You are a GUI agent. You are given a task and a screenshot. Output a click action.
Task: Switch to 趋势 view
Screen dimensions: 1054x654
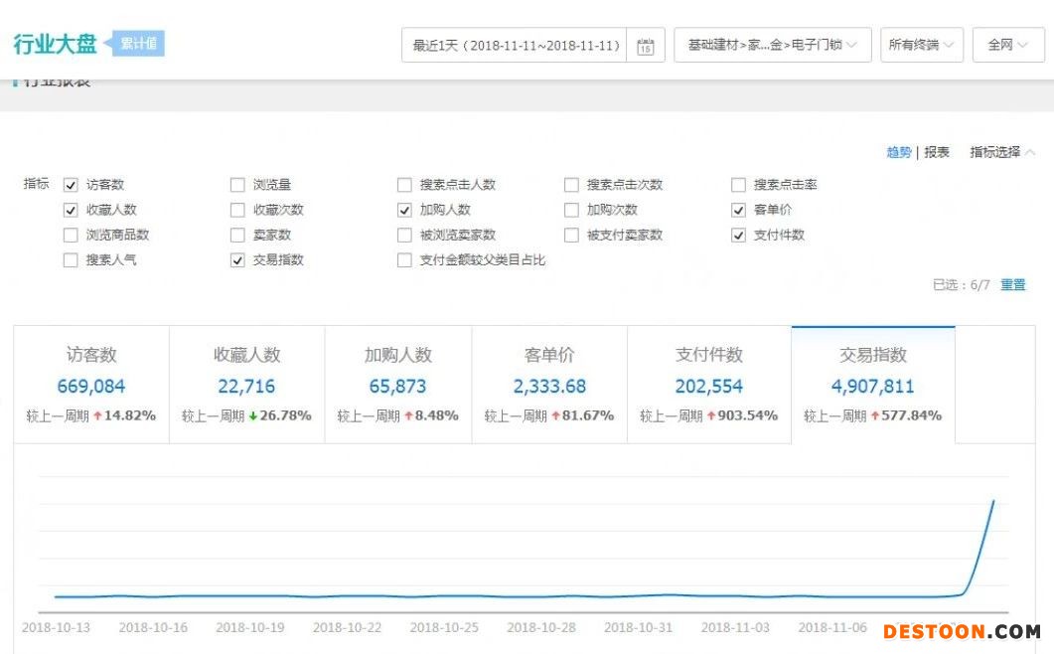coord(898,152)
